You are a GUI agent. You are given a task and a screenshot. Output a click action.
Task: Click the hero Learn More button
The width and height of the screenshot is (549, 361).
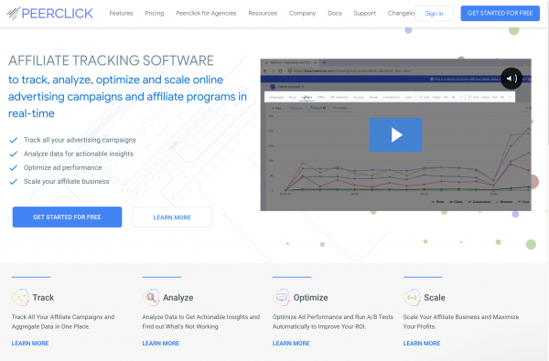click(172, 218)
